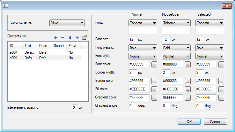Open the Normal gradient color picker button
235x132 pixels.
click(x=154, y=97)
